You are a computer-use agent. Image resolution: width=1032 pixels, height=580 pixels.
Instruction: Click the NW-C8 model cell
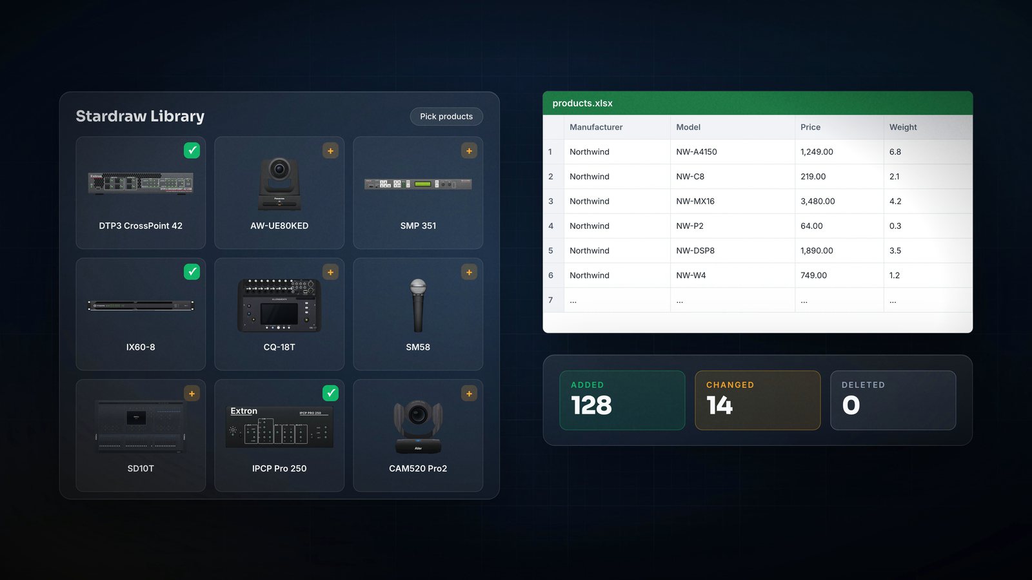click(733, 177)
